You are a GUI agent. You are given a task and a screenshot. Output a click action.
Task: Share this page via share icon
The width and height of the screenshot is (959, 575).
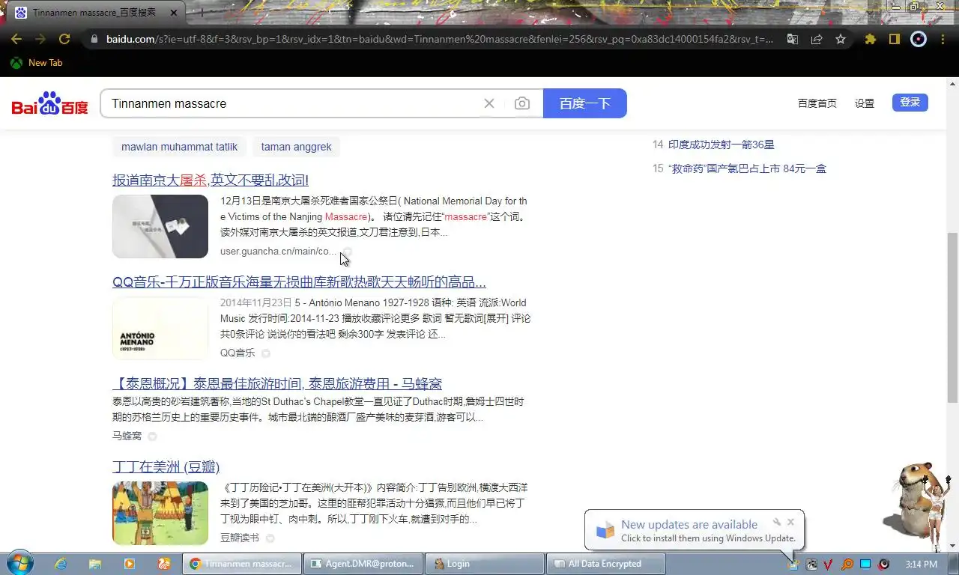[817, 39]
